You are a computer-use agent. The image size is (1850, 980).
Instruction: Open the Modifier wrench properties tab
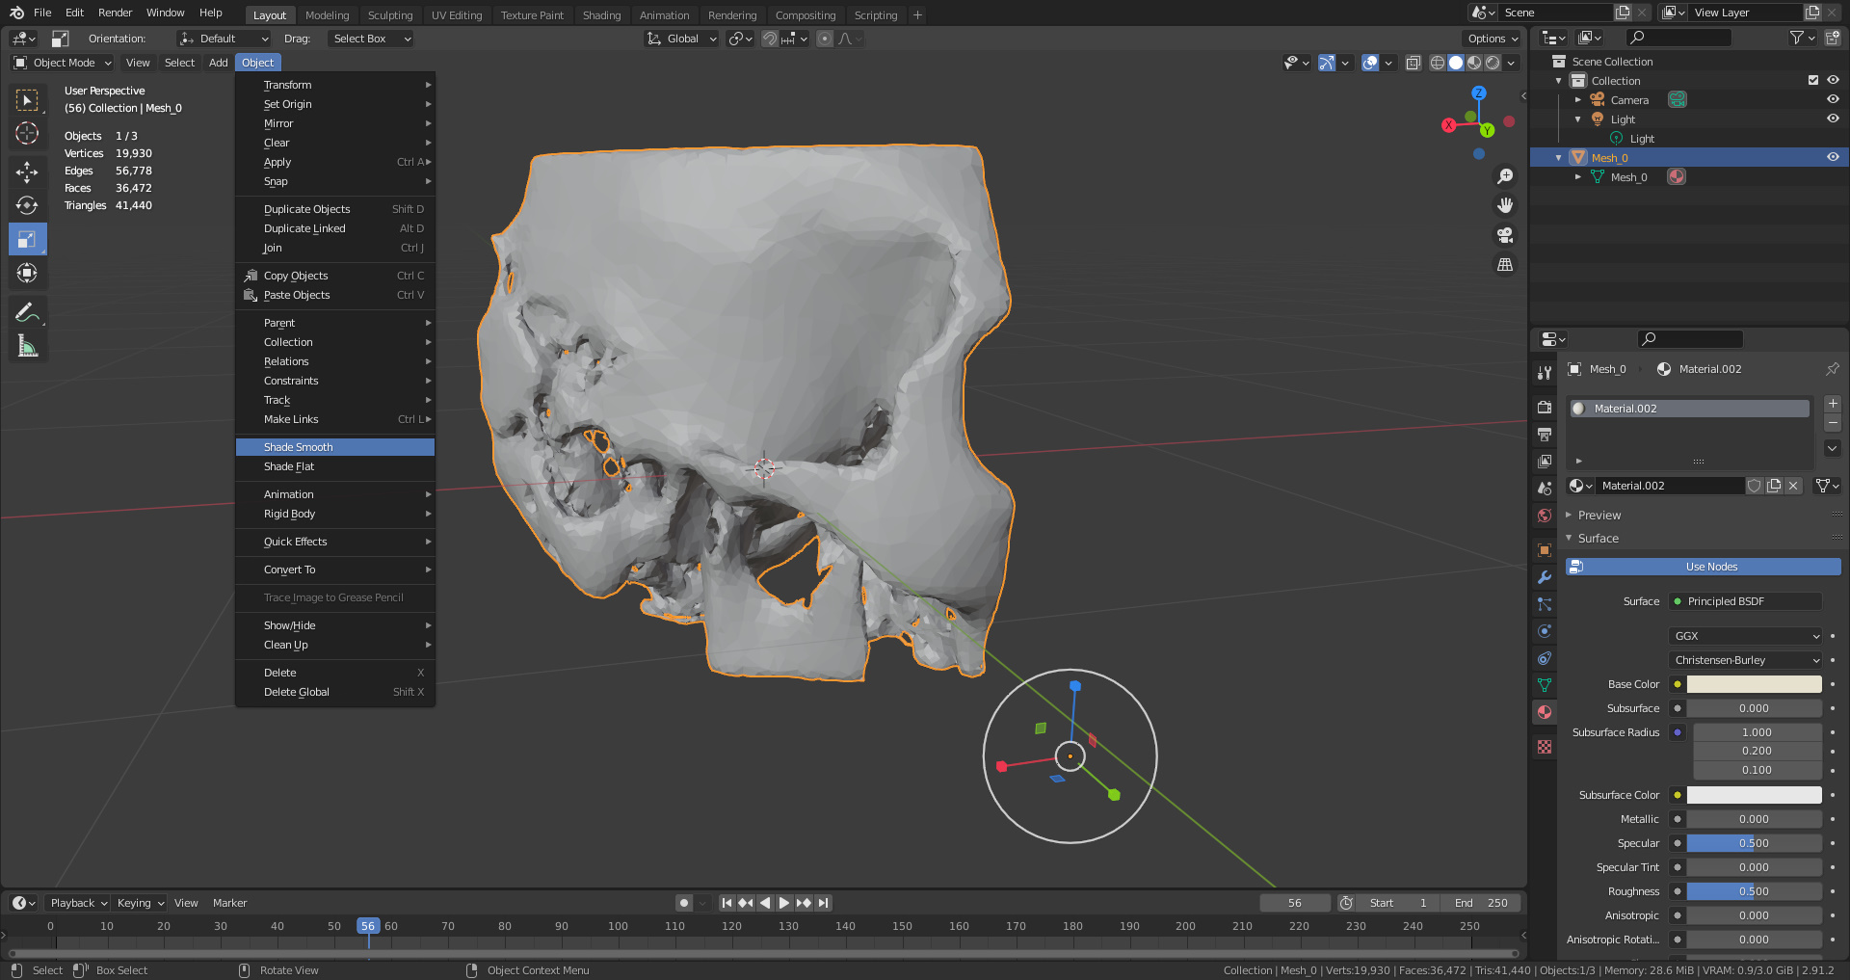tap(1545, 577)
